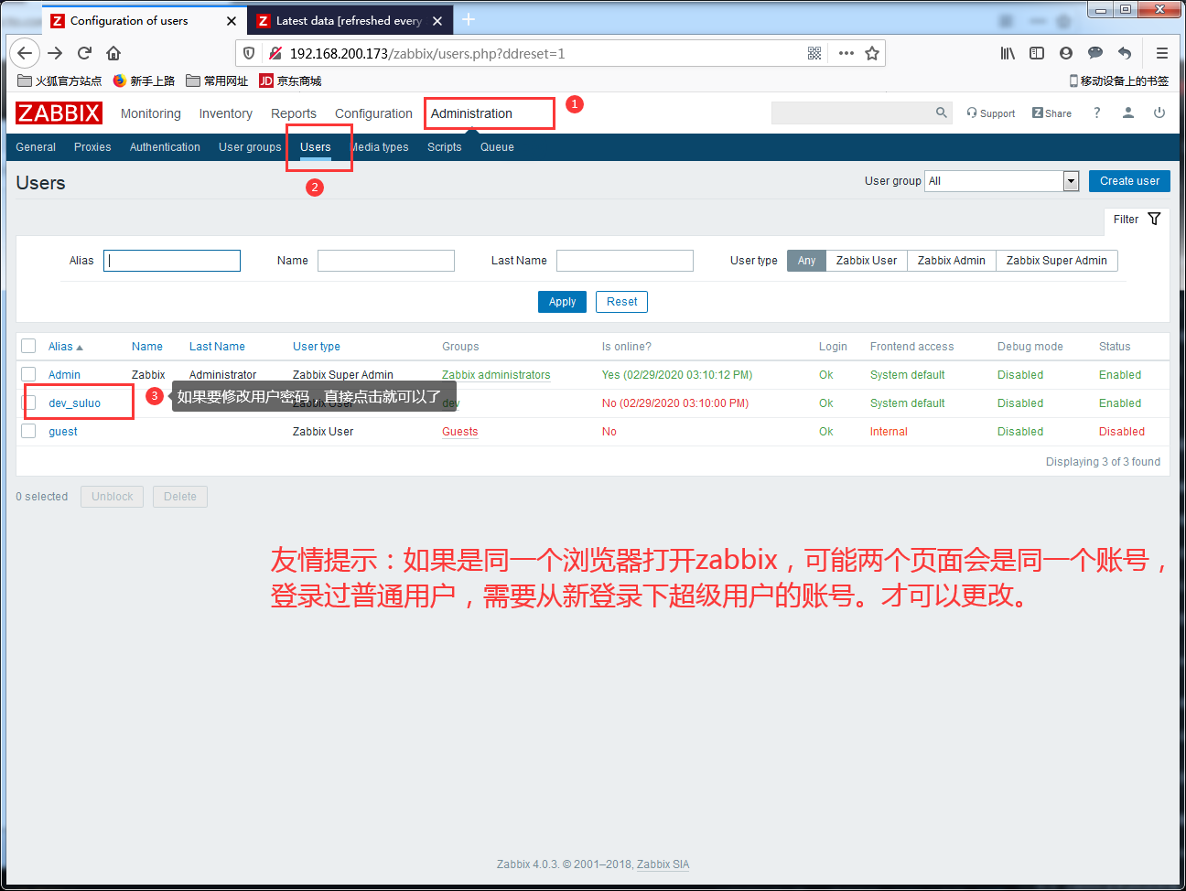Image resolution: width=1186 pixels, height=891 pixels.
Task: Open the Firefox account icon
Action: 1066,53
